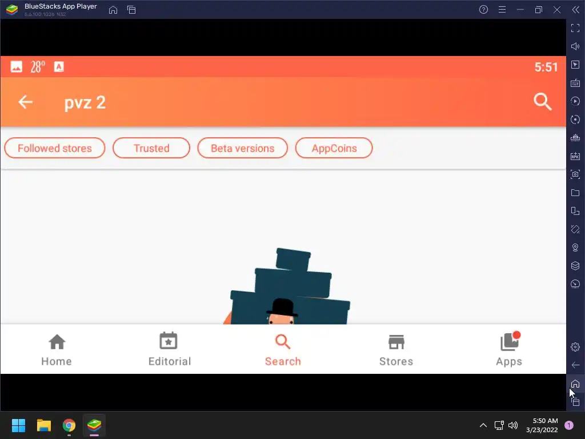Image resolution: width=585 pixels, height=439 pixels.
Task: Click the eco mode gauge icon in sidebar
Action: [575, 284]
